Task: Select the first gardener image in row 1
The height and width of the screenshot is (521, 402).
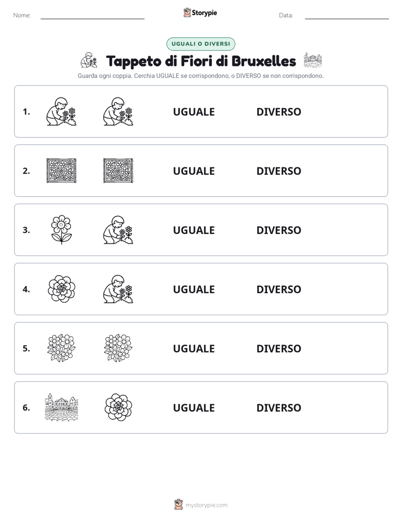Action: pyautogui.click(x=61, y=112)
